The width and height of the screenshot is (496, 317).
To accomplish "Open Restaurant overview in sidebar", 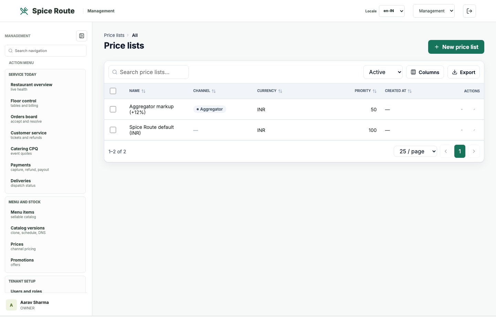I will point(45,87).
